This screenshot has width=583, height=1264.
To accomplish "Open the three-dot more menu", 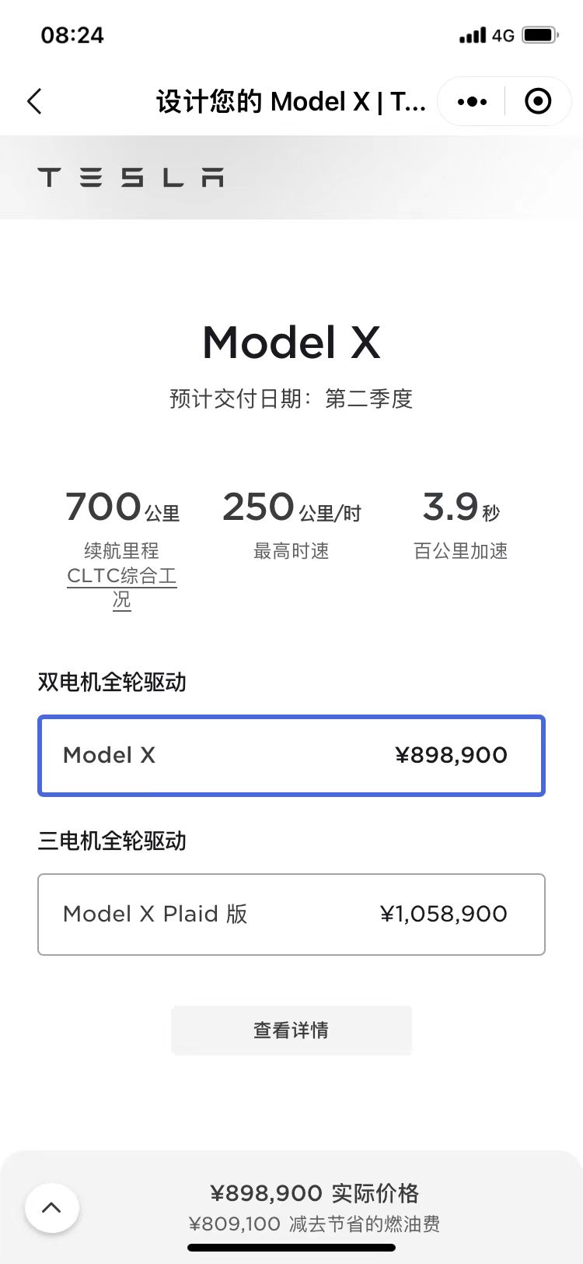I will pyautogui.click(x=472, y=101).
